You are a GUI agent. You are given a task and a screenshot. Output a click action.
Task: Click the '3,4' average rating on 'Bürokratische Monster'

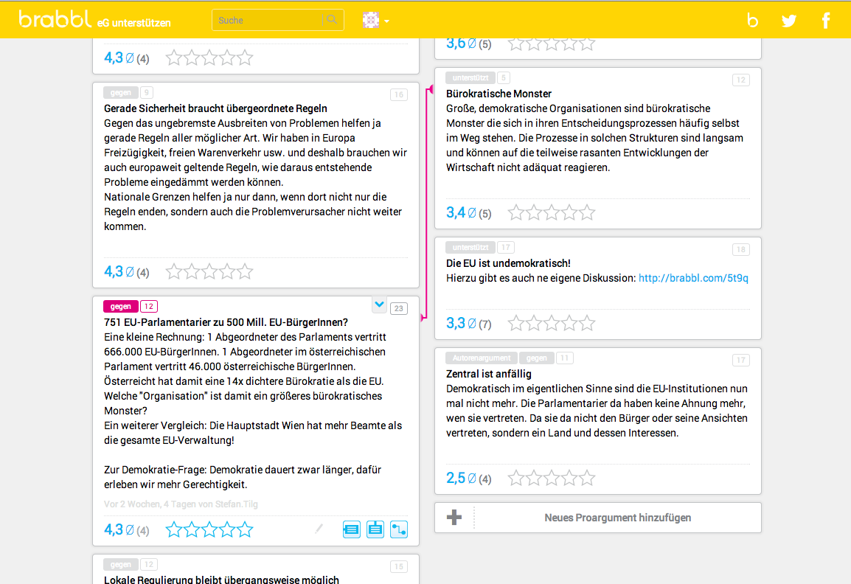[x=455, y=213]
